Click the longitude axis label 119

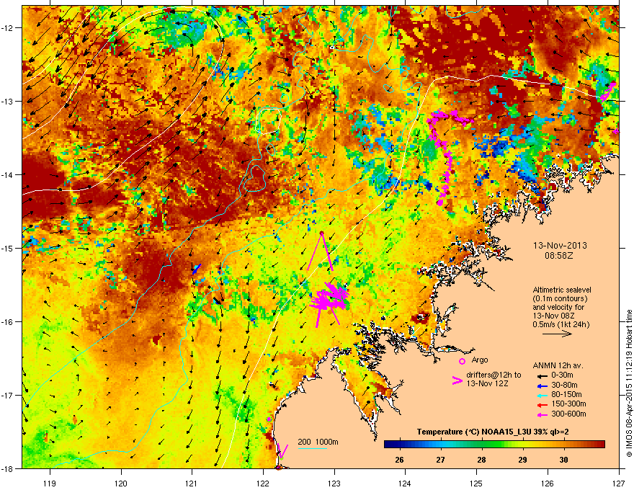point(50,483)
